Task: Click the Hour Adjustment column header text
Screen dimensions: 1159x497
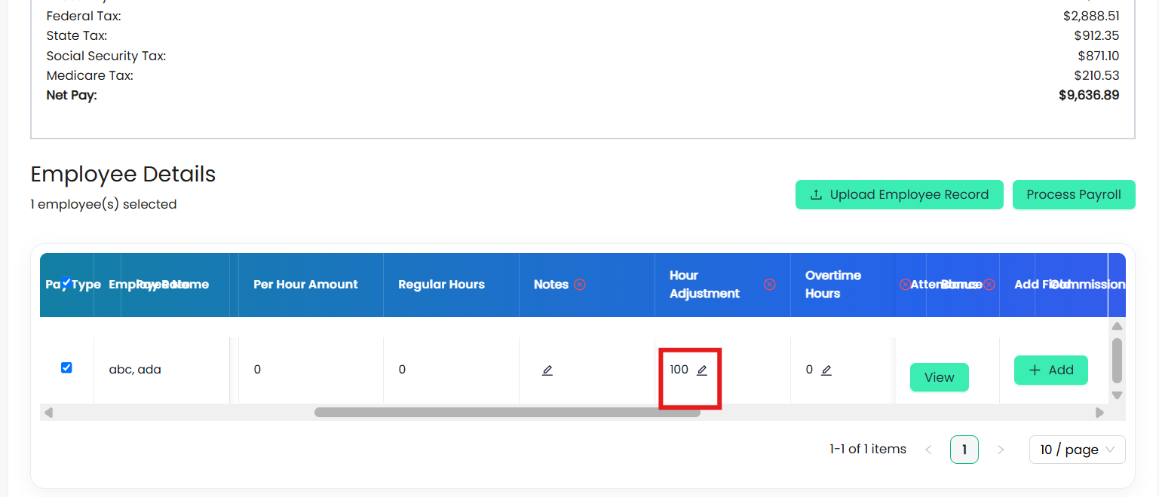Action: tap(704, 285)
